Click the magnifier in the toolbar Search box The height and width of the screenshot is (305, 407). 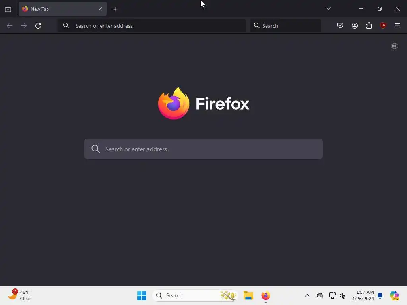click(256, 25)
